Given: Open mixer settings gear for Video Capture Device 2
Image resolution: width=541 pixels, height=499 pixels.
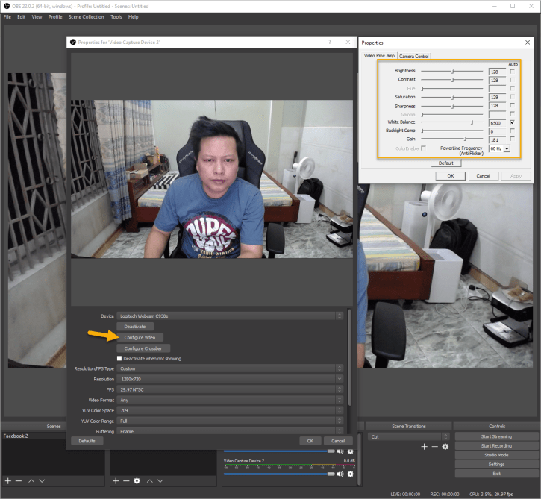Looking at the screenshot, I should pos(350,473).
